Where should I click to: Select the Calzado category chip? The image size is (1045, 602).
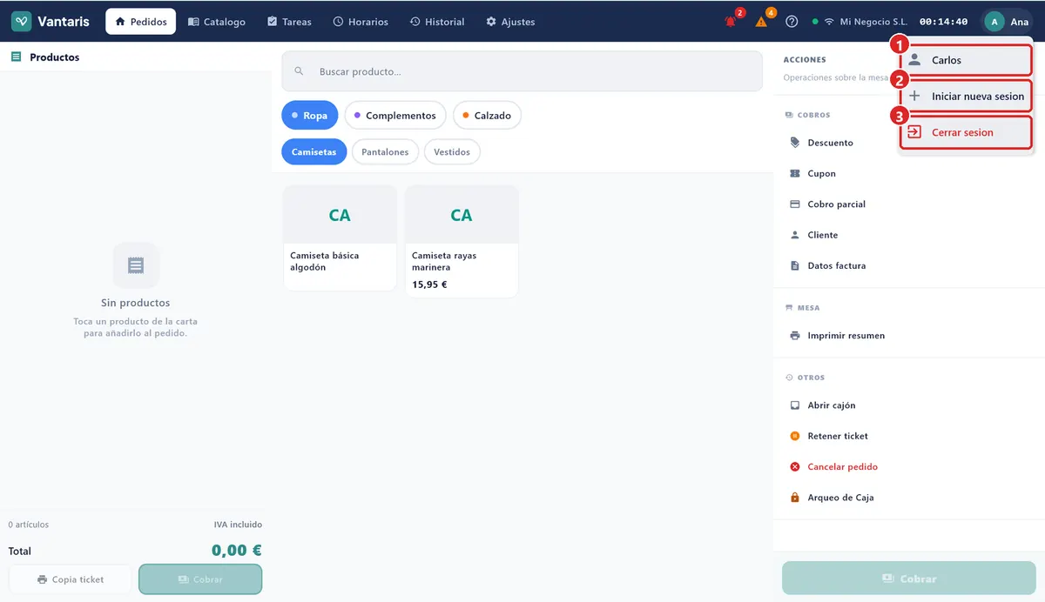pos(487,116)
